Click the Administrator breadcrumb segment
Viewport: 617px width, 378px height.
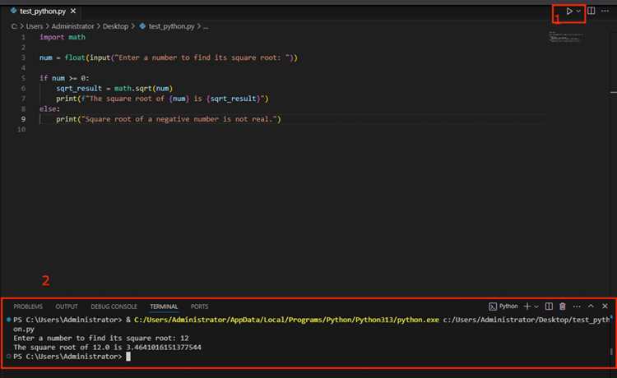(x=72, y=26)
